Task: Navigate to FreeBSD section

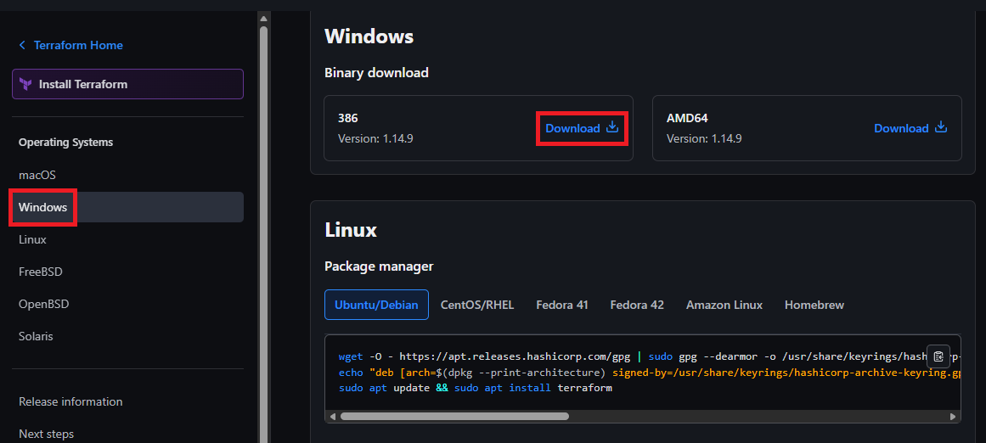Action: click(41, 272)
